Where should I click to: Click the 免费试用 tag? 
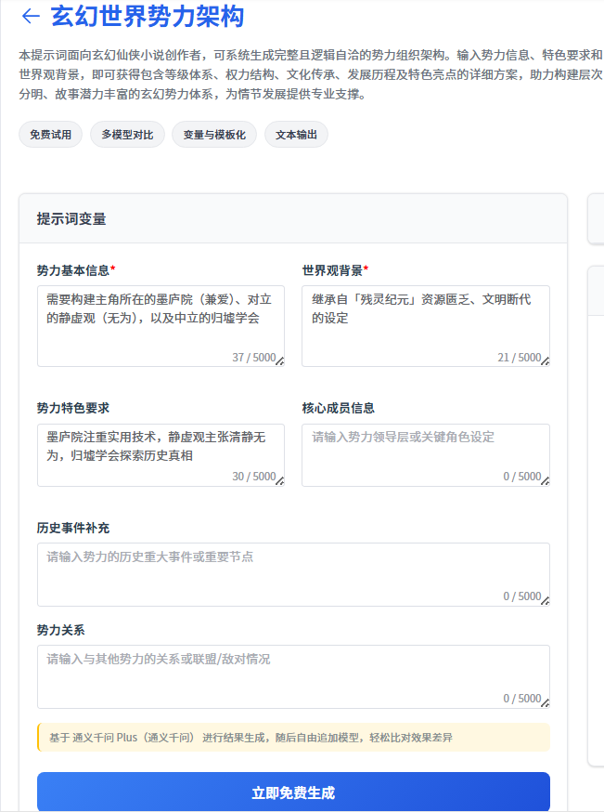point(50,135)
